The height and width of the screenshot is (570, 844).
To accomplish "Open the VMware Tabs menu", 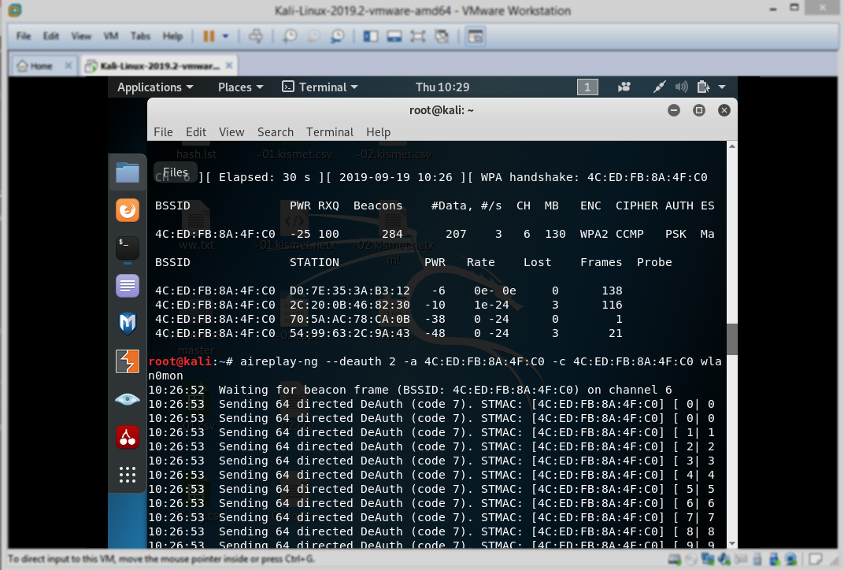I will tap(140, 36).
